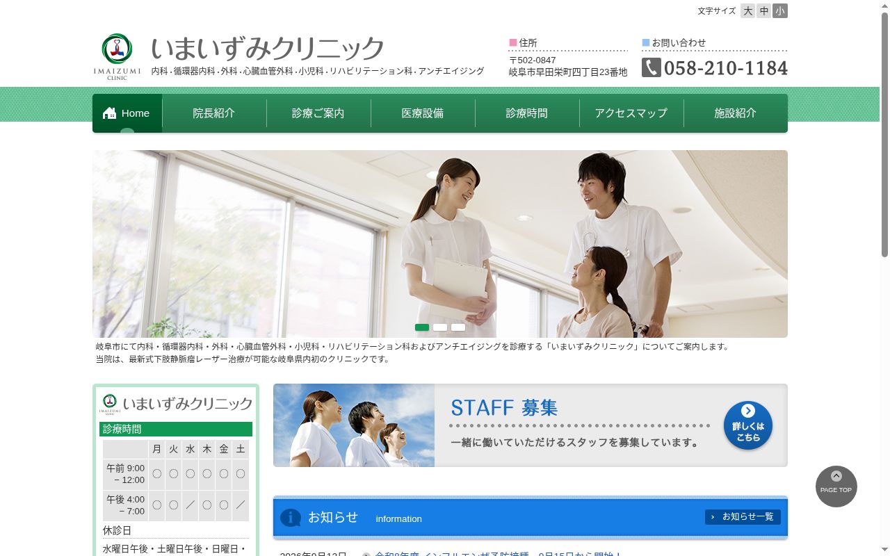The image size is (890, 556).
Task: Click the phone number 058-210-1184
Action: click(x=726, y=68)
